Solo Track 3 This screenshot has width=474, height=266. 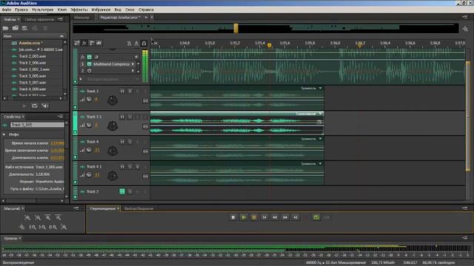[130, 91]
